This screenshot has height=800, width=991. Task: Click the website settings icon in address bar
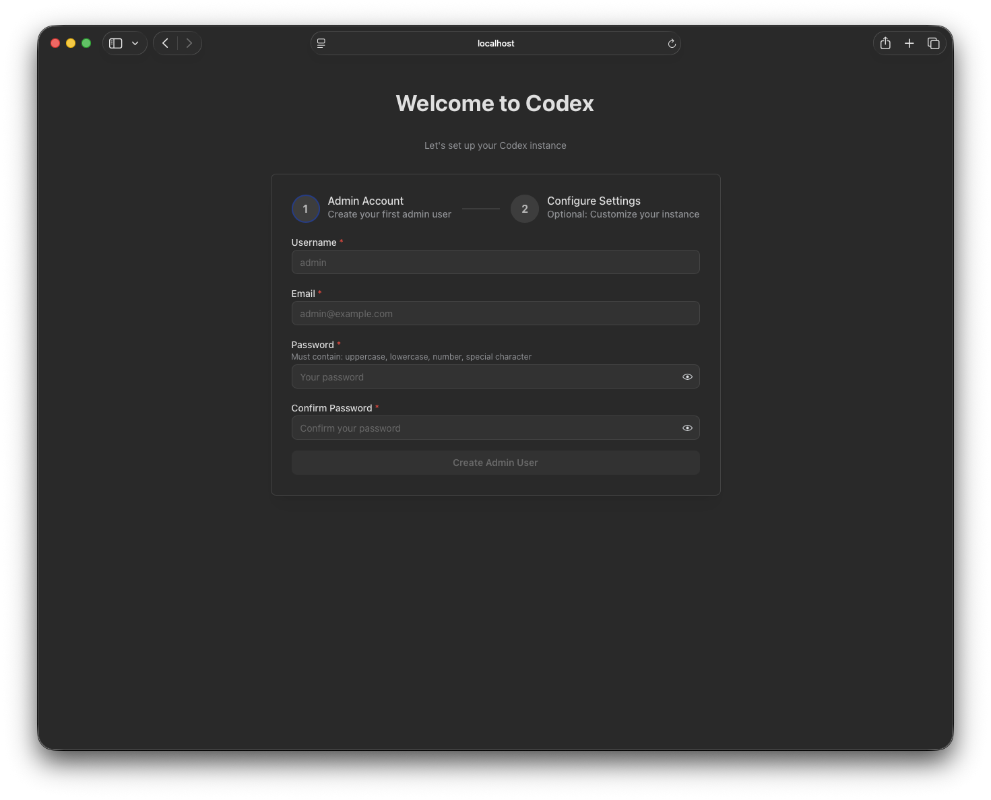[321, 42]
